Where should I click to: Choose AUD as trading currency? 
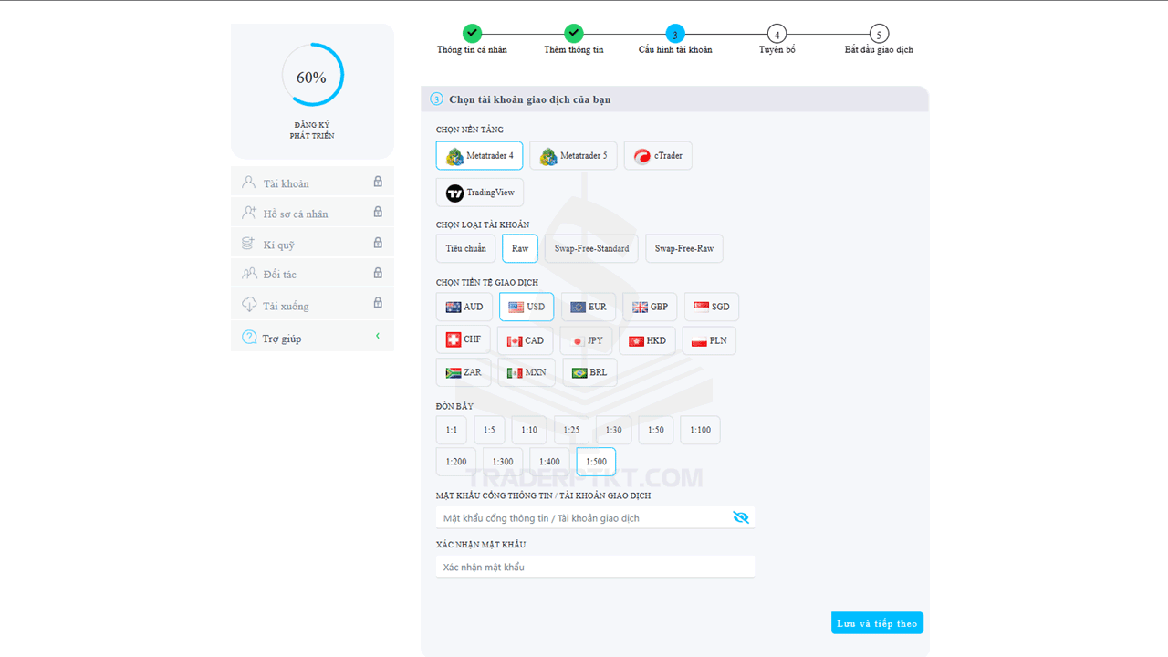tap(464, 307)
